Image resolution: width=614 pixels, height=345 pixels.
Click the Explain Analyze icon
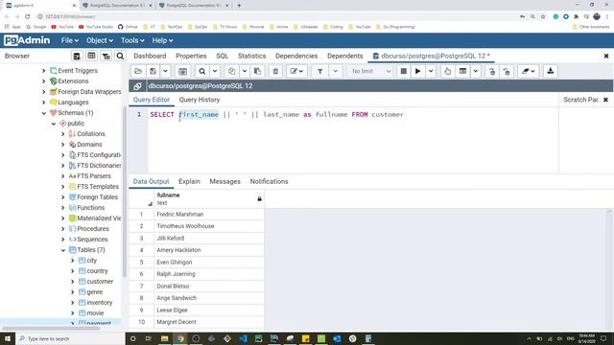pos(462,71)
